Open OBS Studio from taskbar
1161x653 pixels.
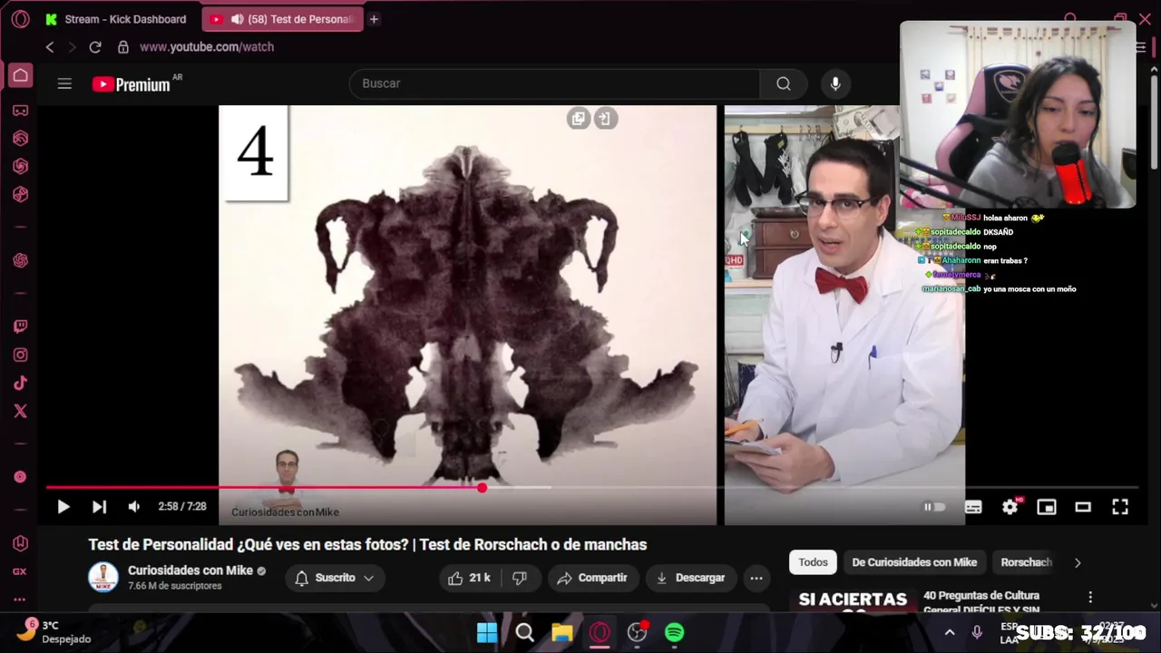pos(638,632)
